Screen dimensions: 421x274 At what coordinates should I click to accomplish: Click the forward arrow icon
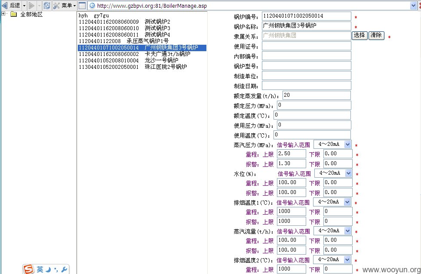(31, 5)
